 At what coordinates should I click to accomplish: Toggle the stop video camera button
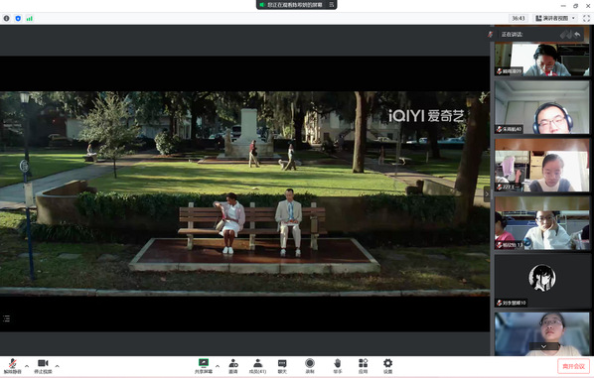pos(43,365)
